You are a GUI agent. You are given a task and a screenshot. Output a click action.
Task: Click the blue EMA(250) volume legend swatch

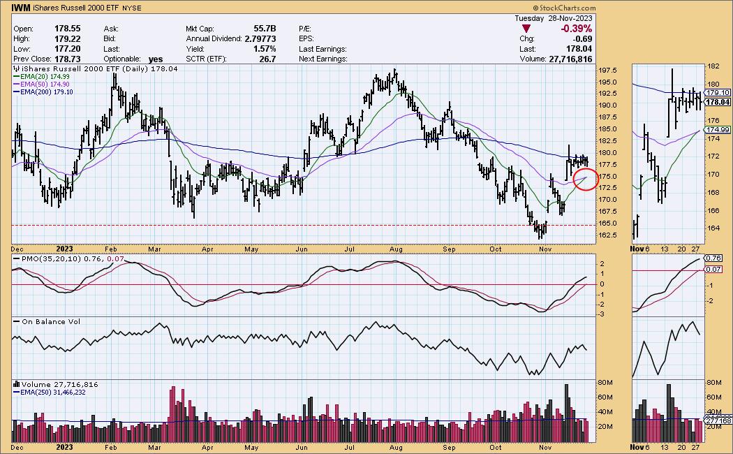pyautogui.click(x=16, y=393)
